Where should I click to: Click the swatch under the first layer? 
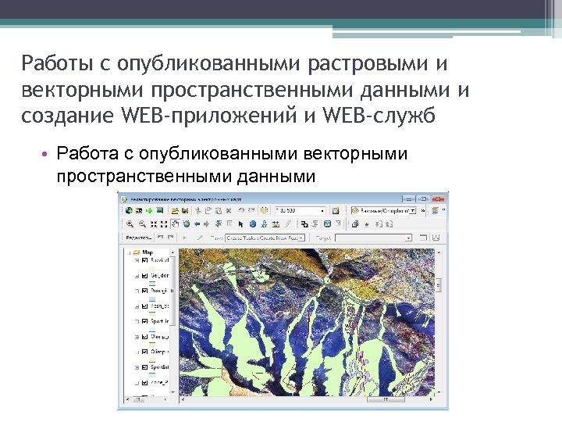(x=152, y=268)
